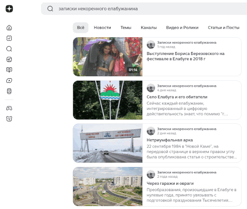Viewport: 247px width, 209px height.
Task: Open the snowy road arch thumbnail
Action: coord(108,143)
